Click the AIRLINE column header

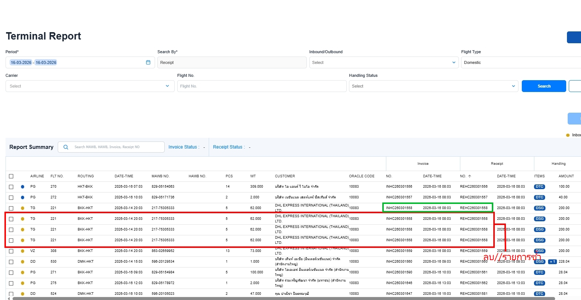(x=37, y=176)
